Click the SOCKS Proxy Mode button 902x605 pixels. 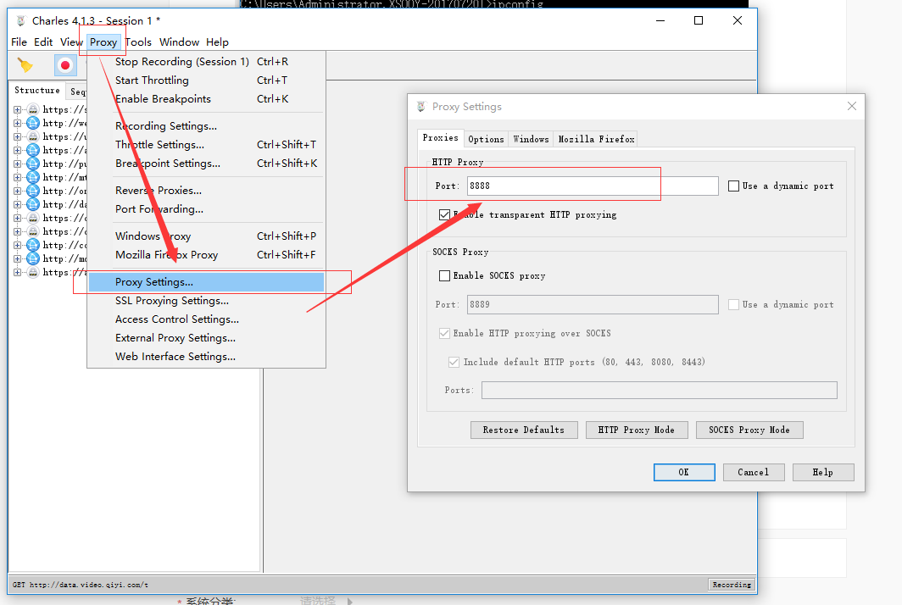(x=749, y=430)
